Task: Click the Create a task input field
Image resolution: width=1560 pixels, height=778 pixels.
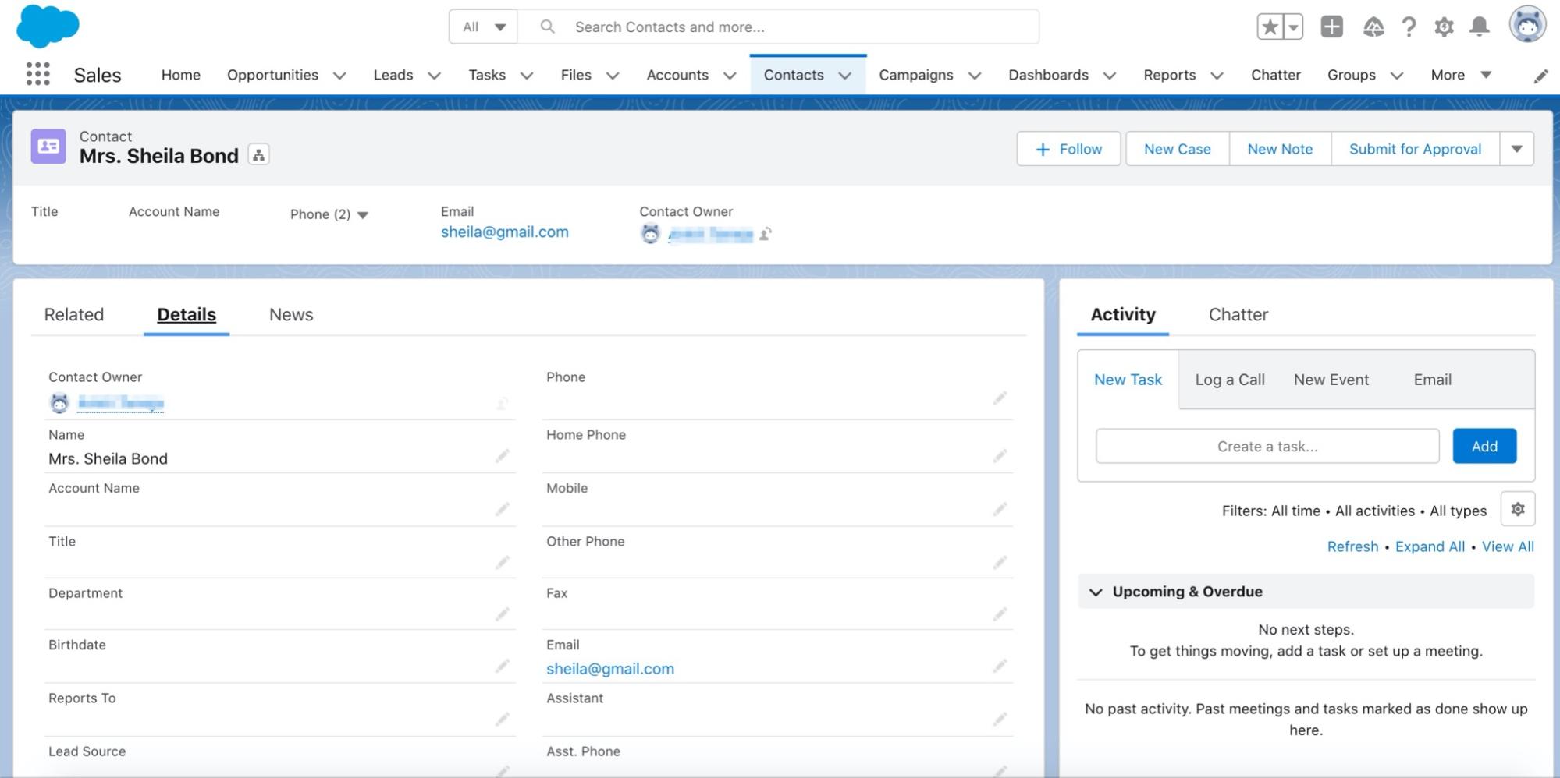Action: coord(1267,446)
